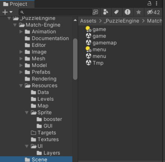The width and height of the screenshot is (165, 162).
Task: Open the panel's three-dot options menu
Action: [x=156, y=3]
